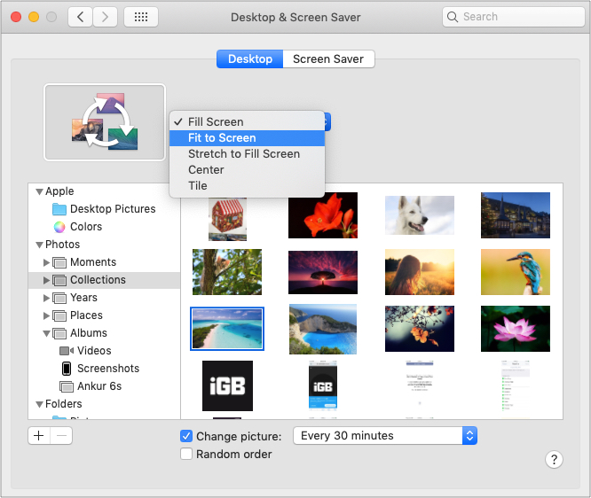Collapse the Albums disclosure triangle

click(x=47, y=333)
